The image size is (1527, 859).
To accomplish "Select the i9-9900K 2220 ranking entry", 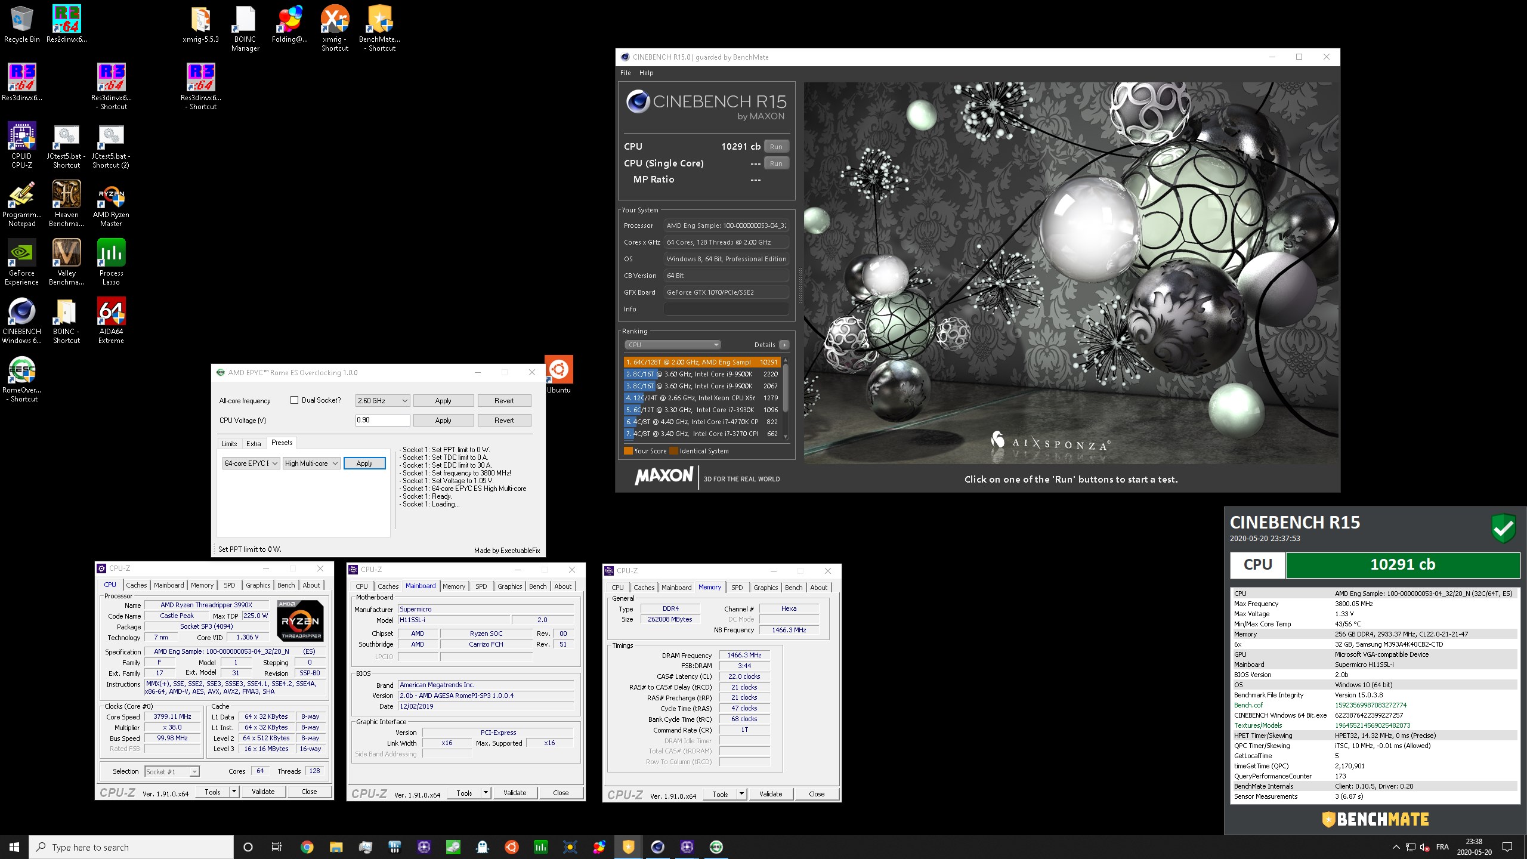I will (702, 374).
